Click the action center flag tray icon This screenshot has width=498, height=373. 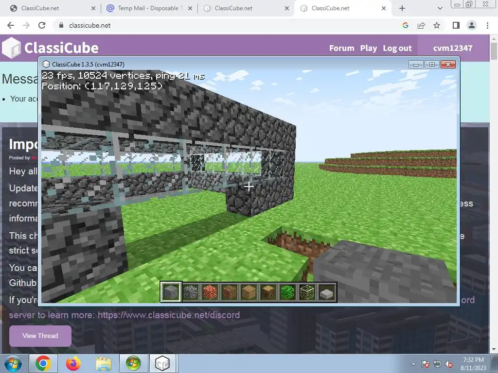(x=426, y=364)
